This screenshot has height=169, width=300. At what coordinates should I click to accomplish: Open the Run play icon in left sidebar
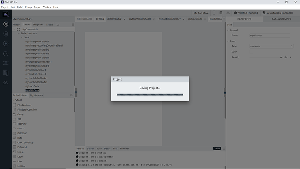tap(6, 44)
